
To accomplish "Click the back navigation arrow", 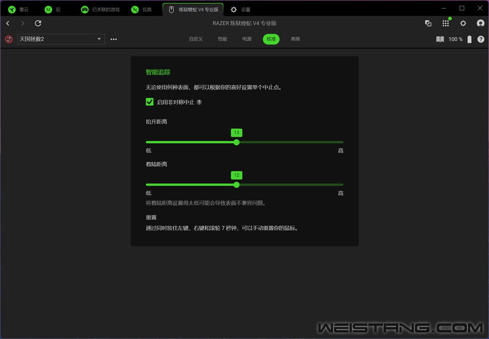I will (8, 23).
